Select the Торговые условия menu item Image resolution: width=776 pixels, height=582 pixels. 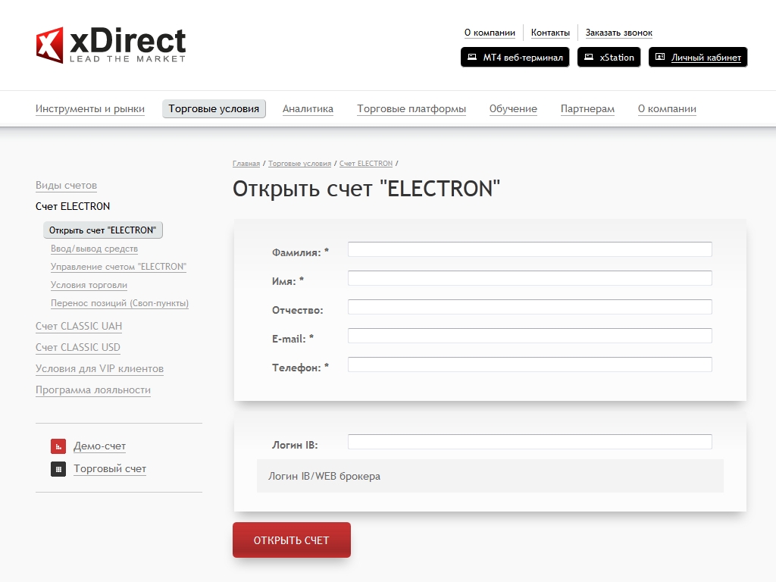214,109
